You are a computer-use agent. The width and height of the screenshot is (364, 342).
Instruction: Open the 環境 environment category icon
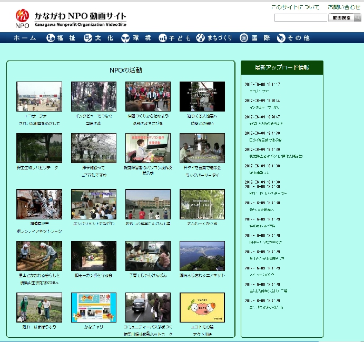click(x=125, y=38)
